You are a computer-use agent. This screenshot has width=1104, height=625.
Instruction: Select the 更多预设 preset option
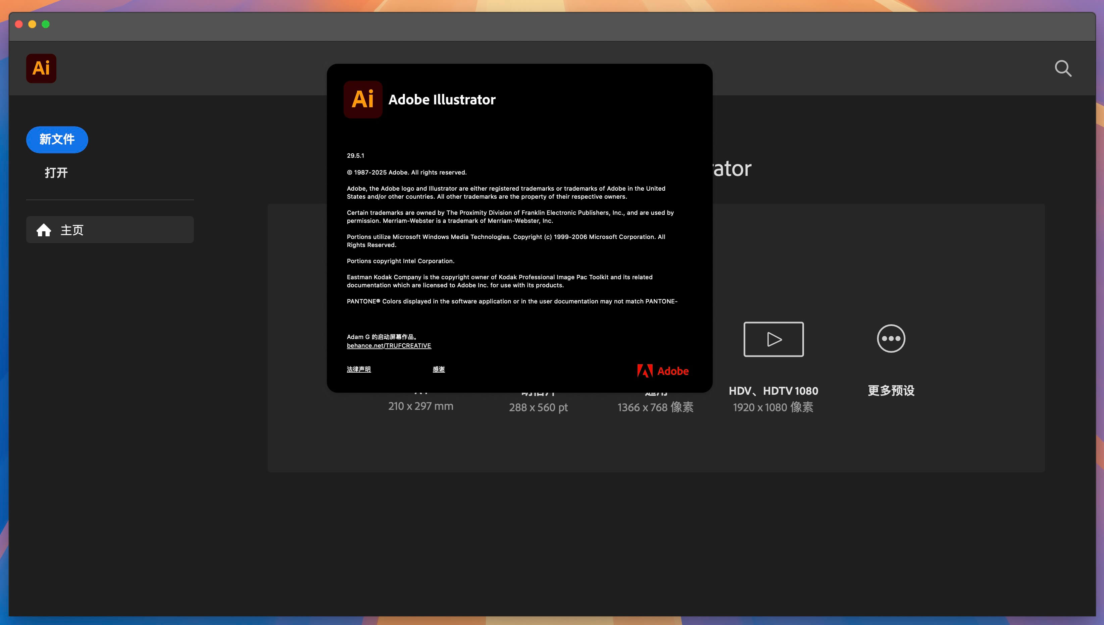(x=891, y=365)
